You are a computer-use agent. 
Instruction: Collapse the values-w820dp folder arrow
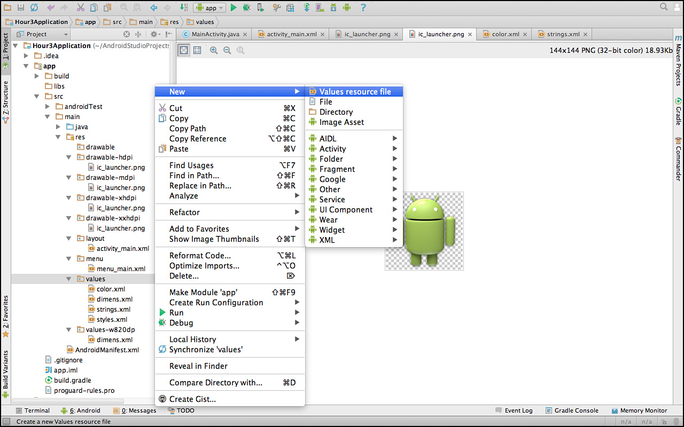pos(69,330)
